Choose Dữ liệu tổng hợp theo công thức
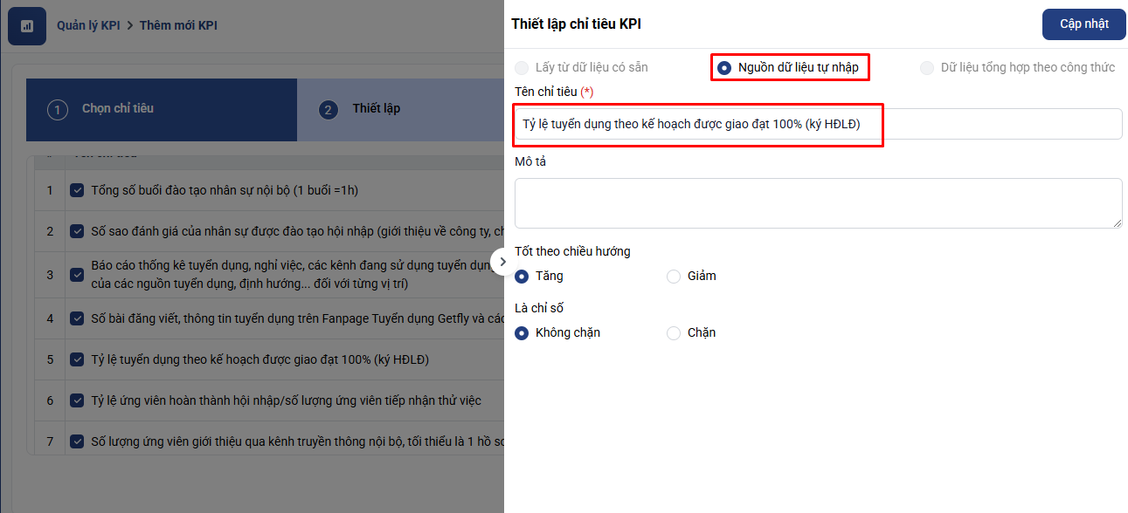Screen dimensions: 1128x513 (927, 68)
